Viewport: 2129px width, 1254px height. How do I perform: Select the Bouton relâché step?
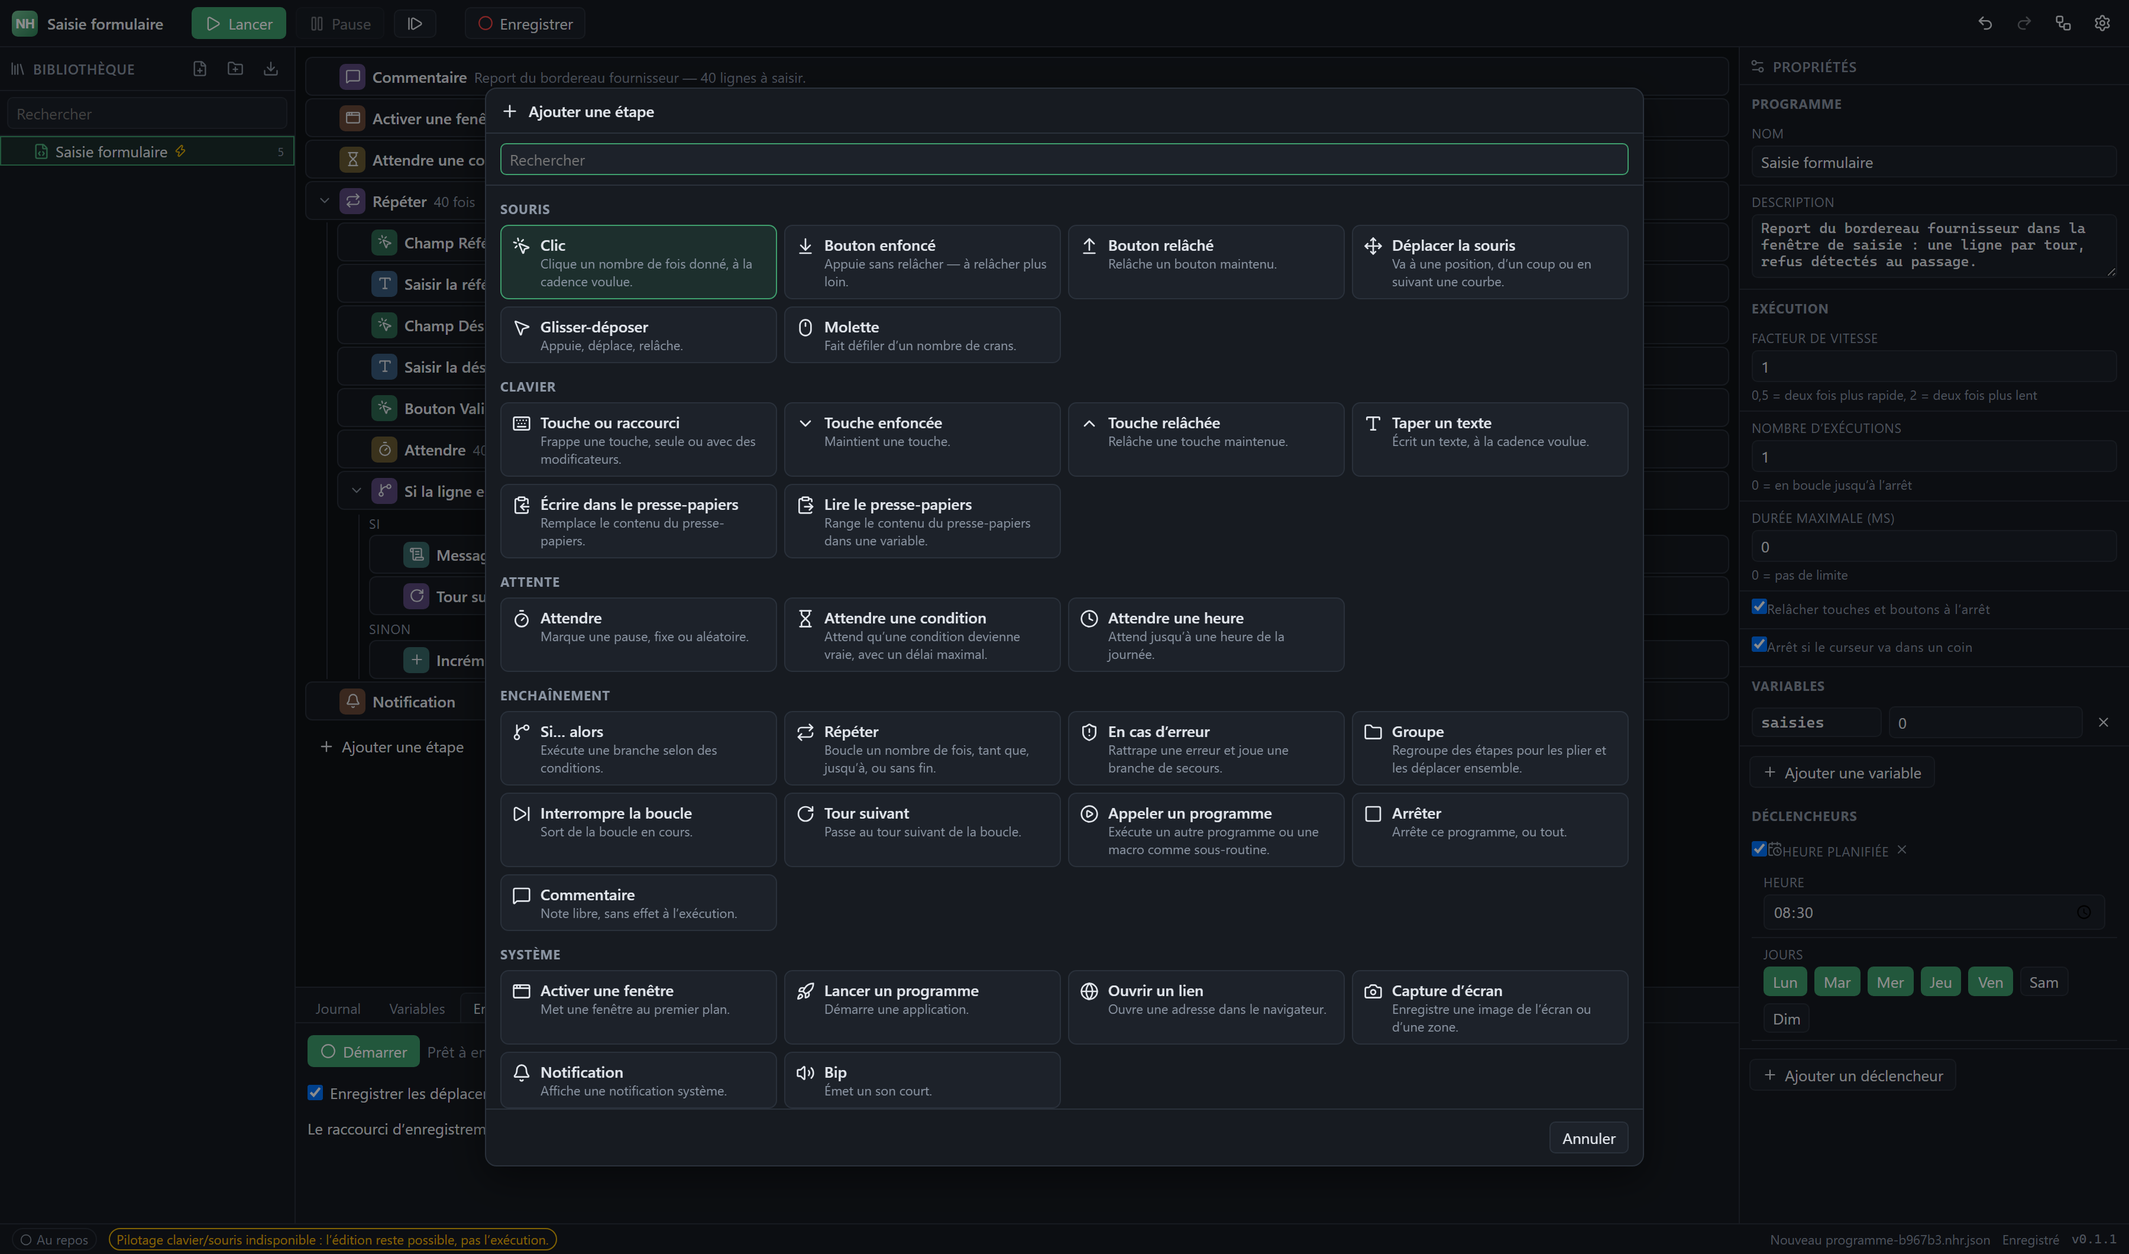(1206, 262)
